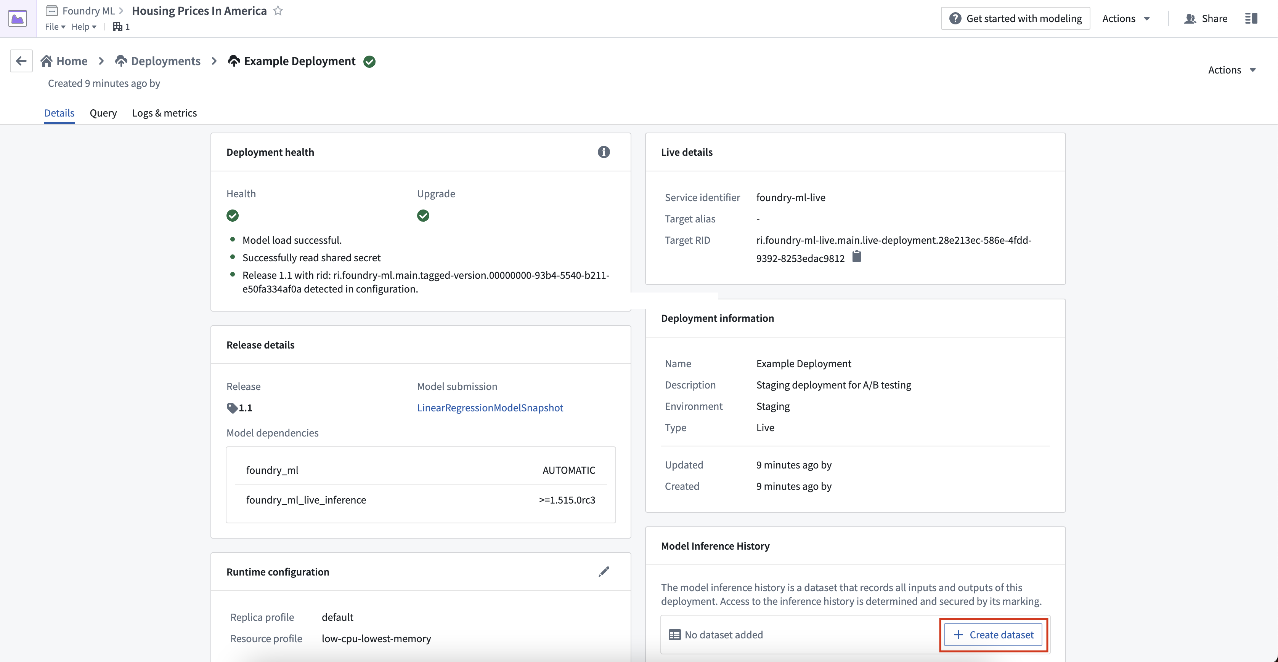Click the foundry-ml-live service identifier value
This screenshot has width=1278, height=662.
[791, 197]
